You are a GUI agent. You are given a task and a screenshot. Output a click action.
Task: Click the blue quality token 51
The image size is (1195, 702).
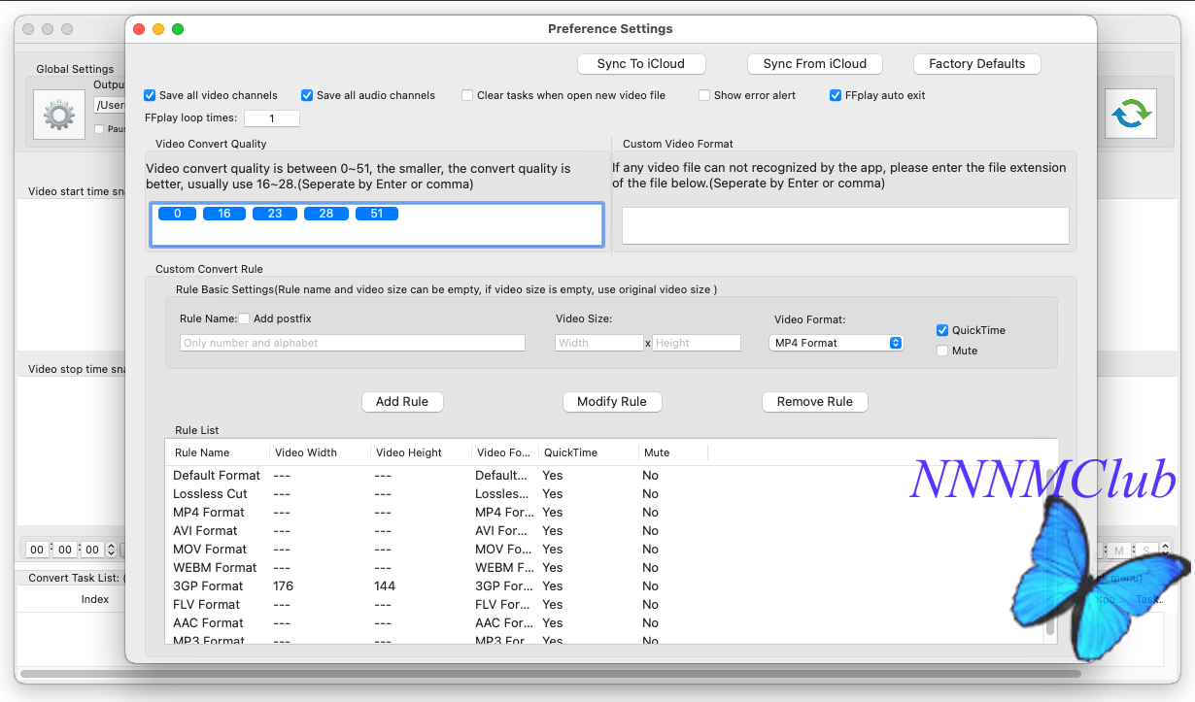377,214
